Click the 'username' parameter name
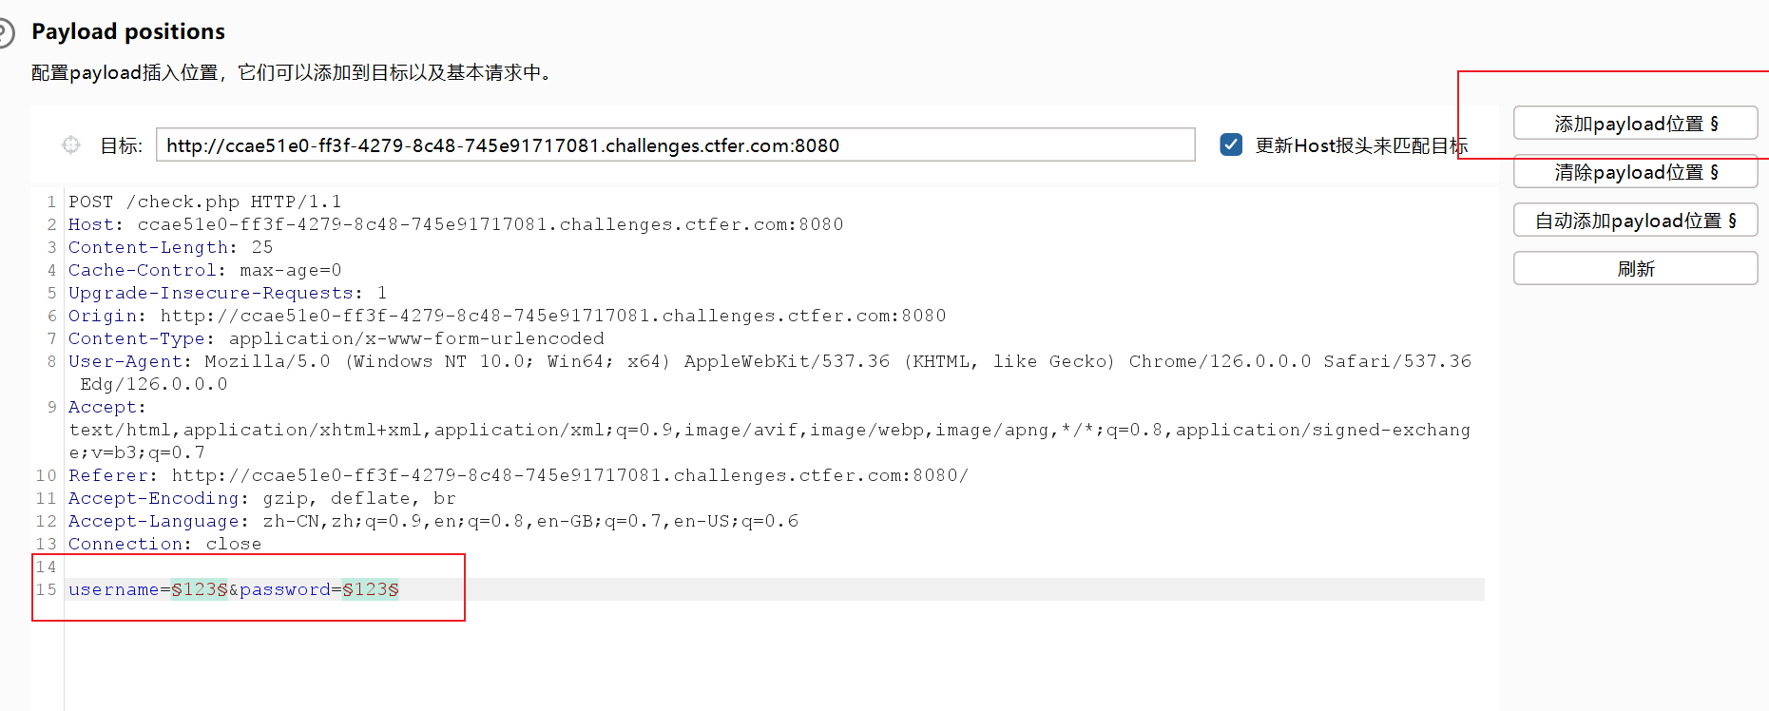The image size is (1769, 711). pos(113,589)
